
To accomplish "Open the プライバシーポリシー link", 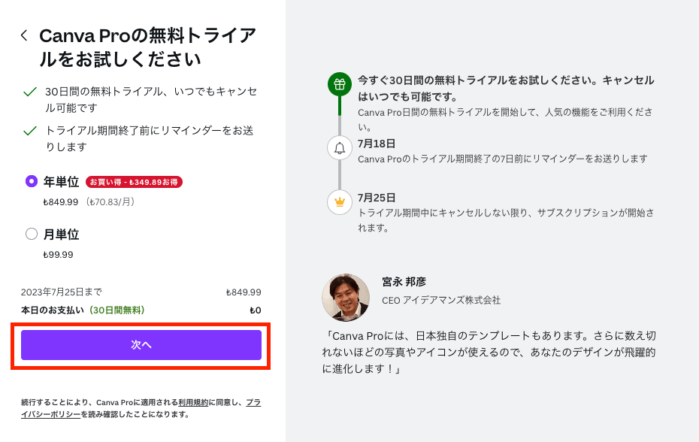I will [141, 408].
